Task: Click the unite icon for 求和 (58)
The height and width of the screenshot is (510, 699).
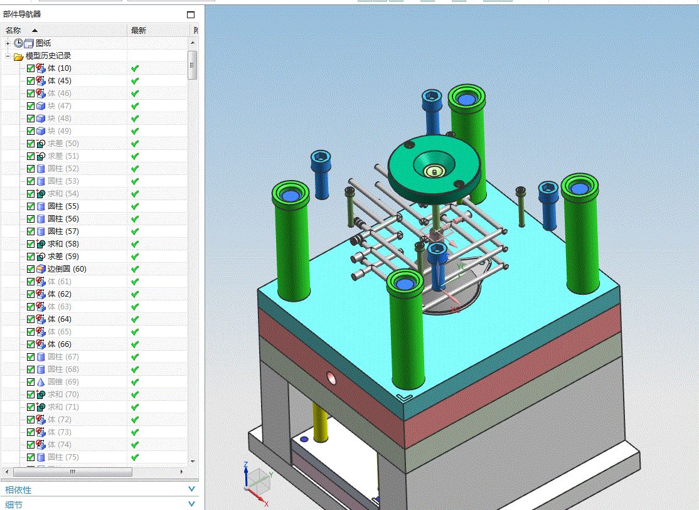Action: pyautogui.click(x=41, y=244)
